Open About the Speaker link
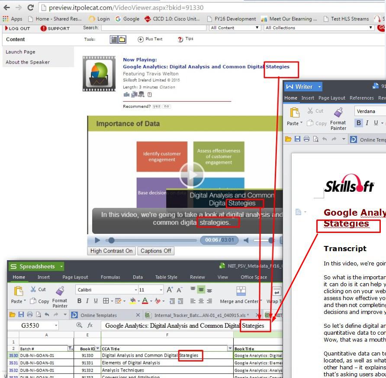 pos(28,62)
